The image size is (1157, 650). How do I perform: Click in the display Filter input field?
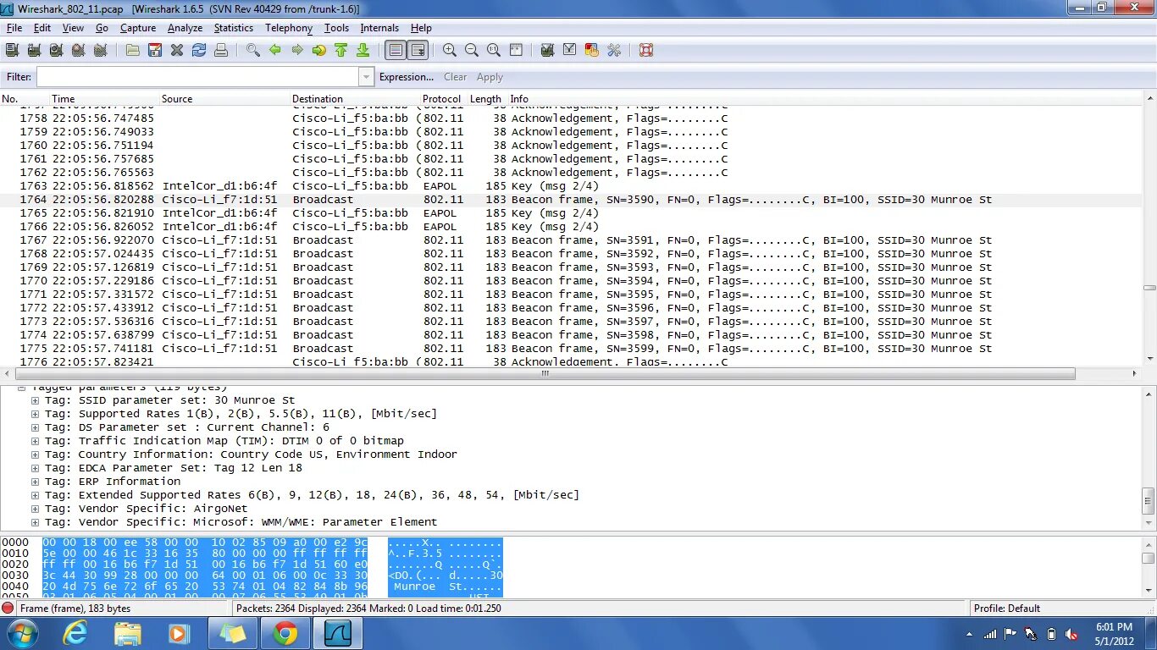point(197,77)
